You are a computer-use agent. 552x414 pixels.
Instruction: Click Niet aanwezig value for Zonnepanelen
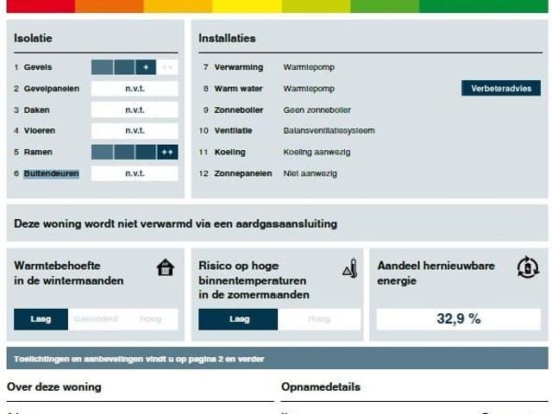click(x=310, y=173)
